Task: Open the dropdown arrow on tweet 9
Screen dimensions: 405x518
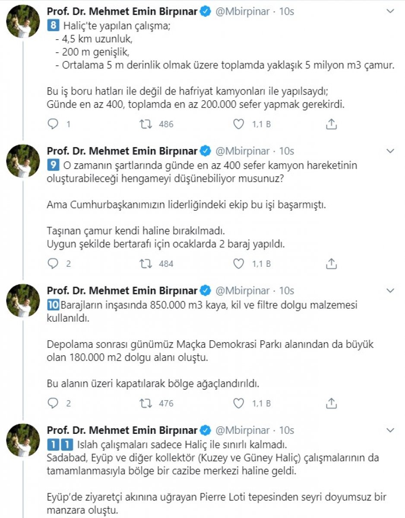Action: (391, 151)
